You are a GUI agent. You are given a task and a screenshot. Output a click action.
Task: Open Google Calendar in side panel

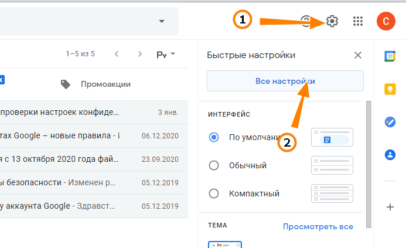point(389,56)
